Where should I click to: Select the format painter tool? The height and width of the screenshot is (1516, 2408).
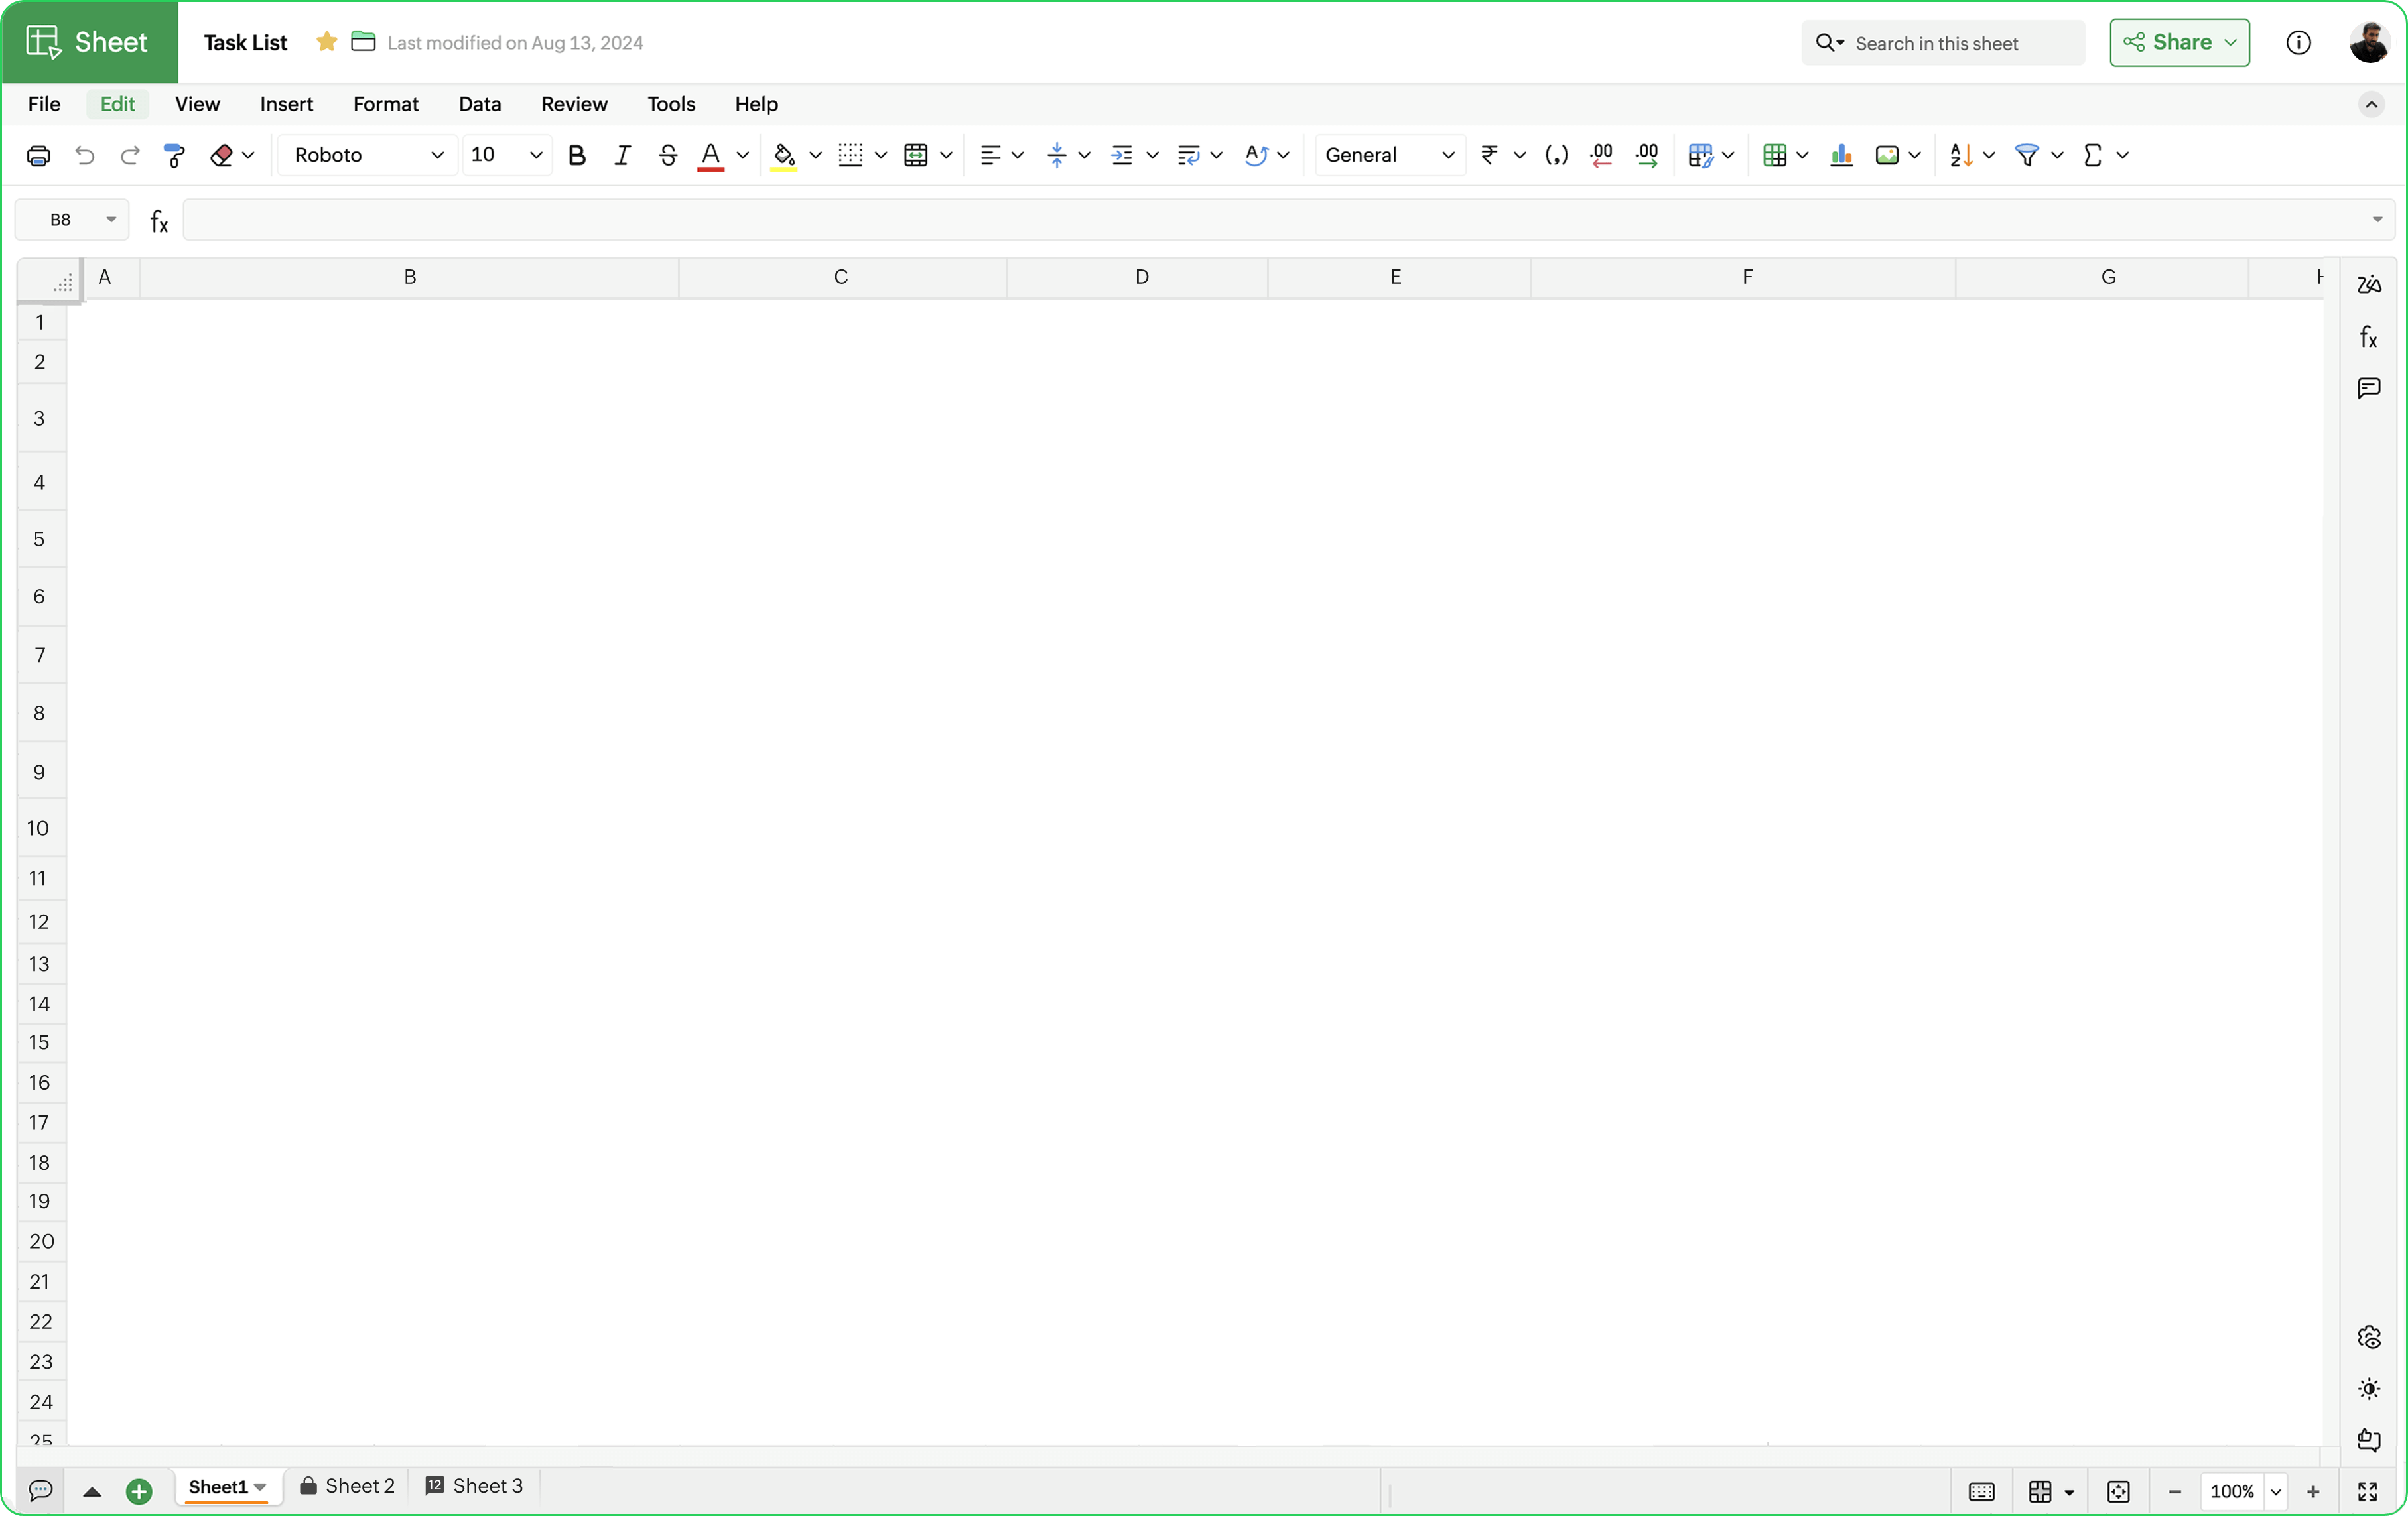pyautogui.click(x=175, y=155)
